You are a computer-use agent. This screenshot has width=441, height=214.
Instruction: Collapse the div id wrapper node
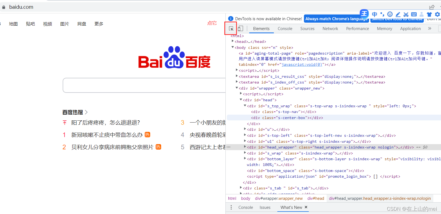point(237,88)
